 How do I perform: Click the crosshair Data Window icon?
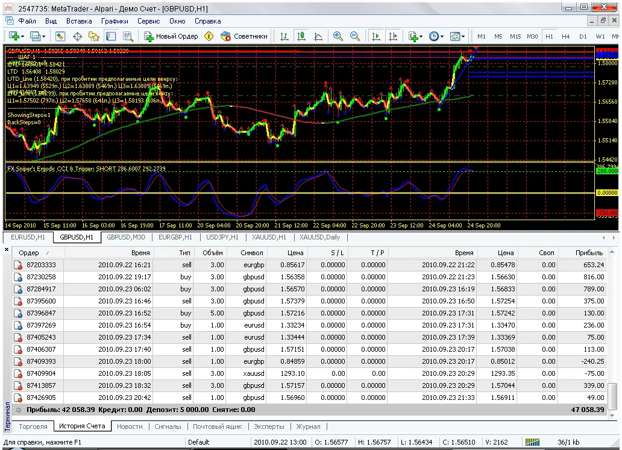point(77,36)
